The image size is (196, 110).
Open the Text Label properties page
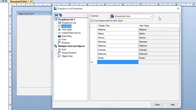[67, 29]
